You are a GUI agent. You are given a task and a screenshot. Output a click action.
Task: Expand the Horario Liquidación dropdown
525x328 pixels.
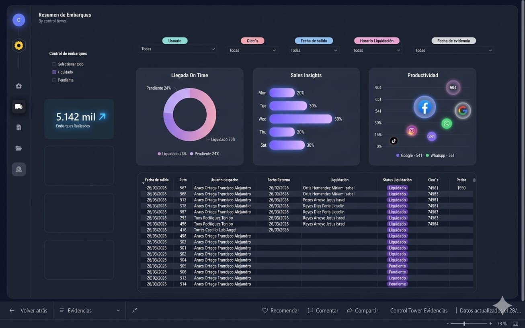(376, 50)
